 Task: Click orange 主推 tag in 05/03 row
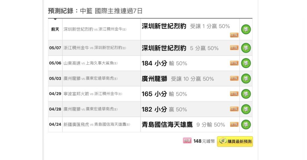coord(234,78)
